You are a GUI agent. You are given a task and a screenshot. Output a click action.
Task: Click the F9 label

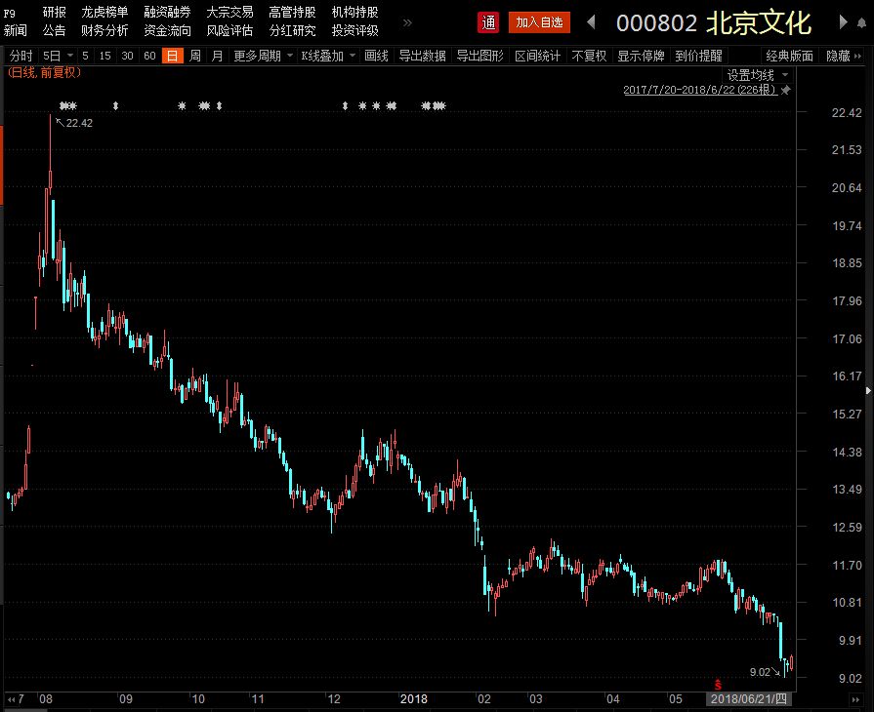point(10,13)
